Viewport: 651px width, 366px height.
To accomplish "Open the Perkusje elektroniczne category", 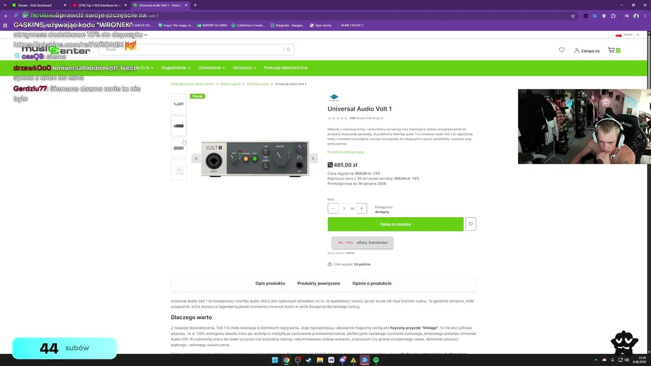I will click(286, 68).
